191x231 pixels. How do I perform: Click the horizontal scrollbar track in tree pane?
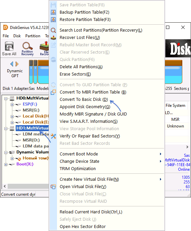pos(28,186)
